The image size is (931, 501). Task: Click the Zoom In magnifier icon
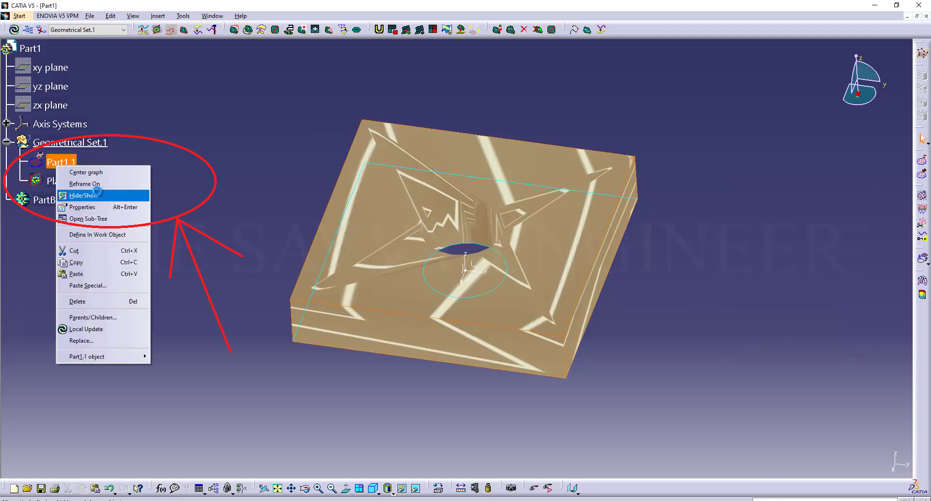click(x=318, y=488)
